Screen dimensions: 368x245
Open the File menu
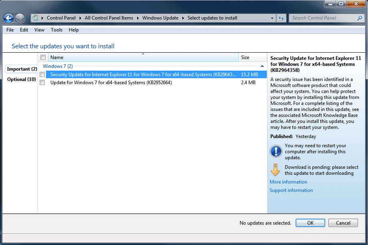pyautogui.click(x=10, y=30)
